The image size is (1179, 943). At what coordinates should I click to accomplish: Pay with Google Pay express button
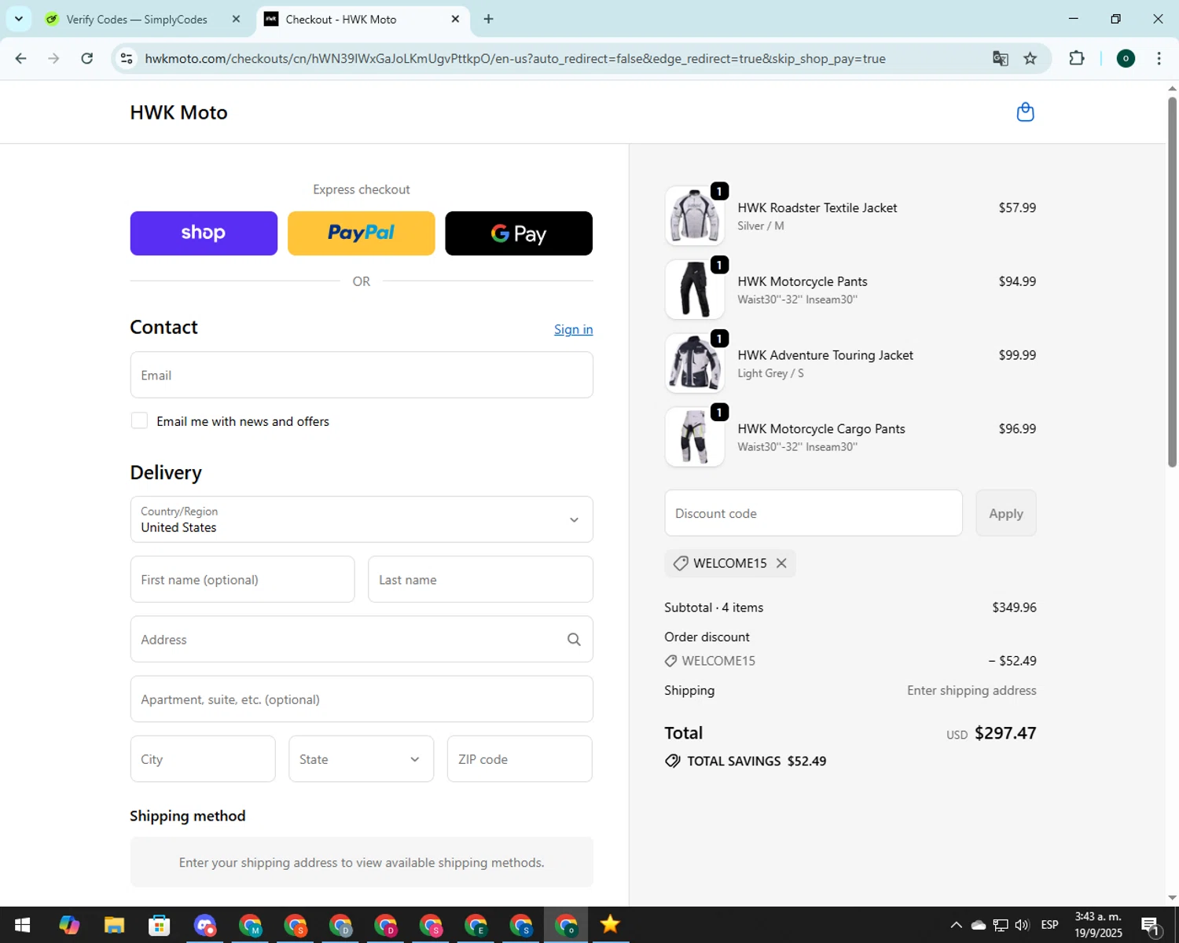tap(519, 233)
